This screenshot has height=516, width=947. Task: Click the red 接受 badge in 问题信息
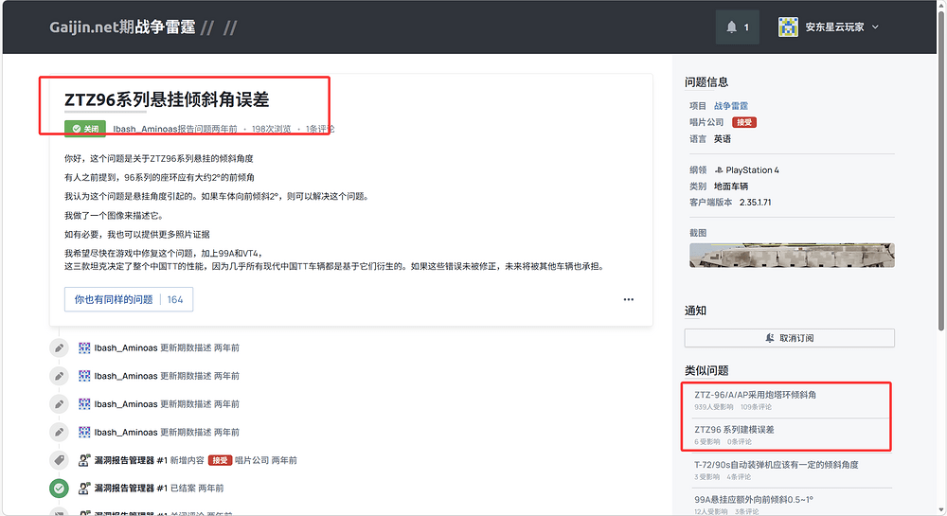click(x=744, y=122)
